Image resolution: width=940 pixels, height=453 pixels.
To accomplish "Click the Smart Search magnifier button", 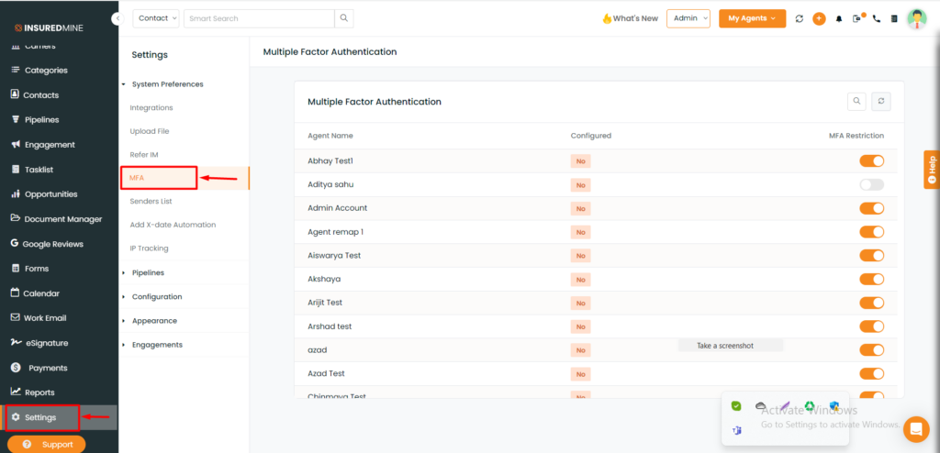I will pyautogui.click(x=344, y=18).
